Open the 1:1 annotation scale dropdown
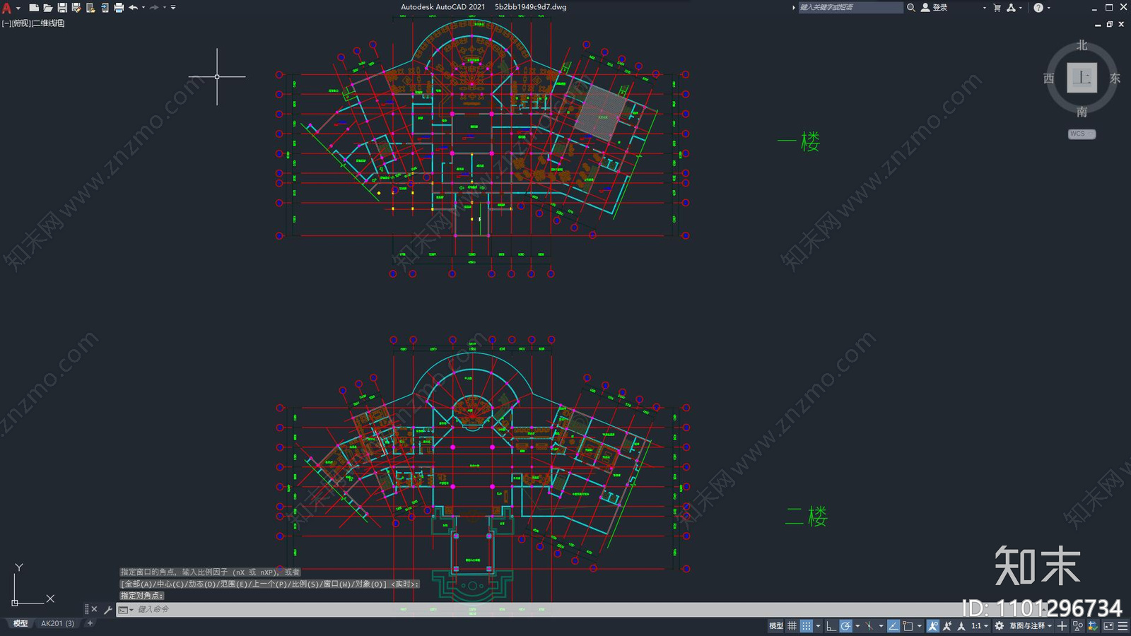Viewport: 1131px width, 636px height. click(979, 626)
